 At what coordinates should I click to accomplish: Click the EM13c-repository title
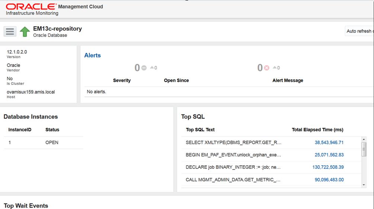pyautogui.click(x=58, y=29)
